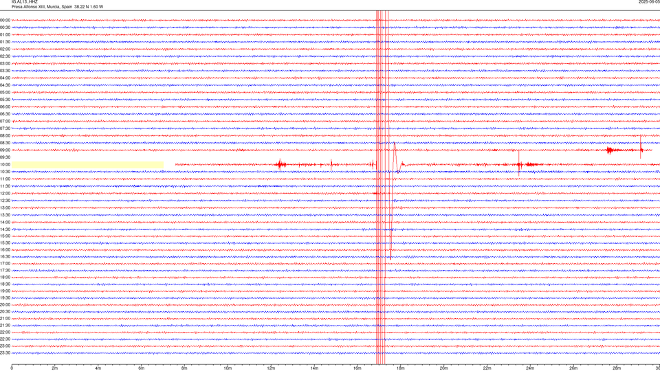
Task: Click the 18m tick label on minute axis
Action: click(401, 368)
